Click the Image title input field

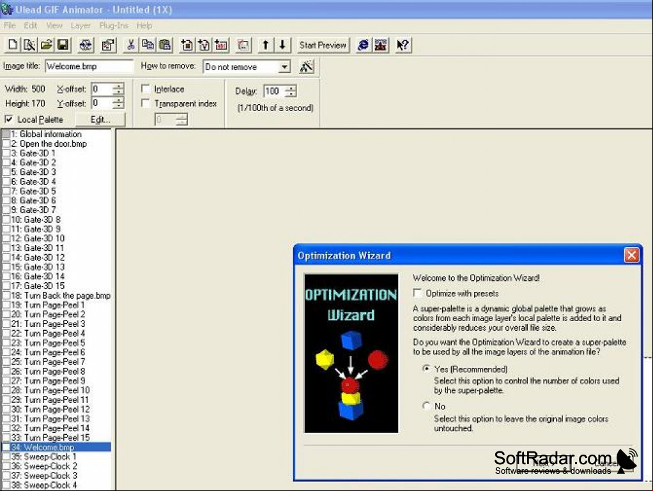[x=89, y=66]
